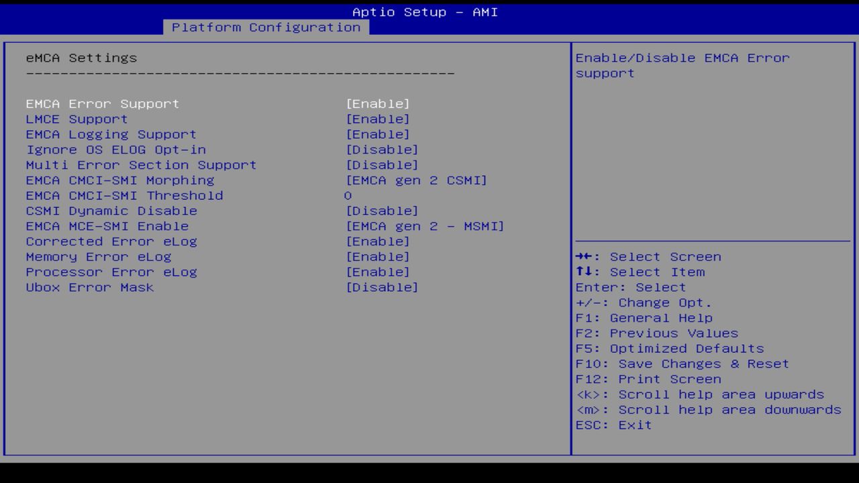Click F10: Save Changes & Reset entry
The width and height of the screenshot is (859, 483).
682,364
